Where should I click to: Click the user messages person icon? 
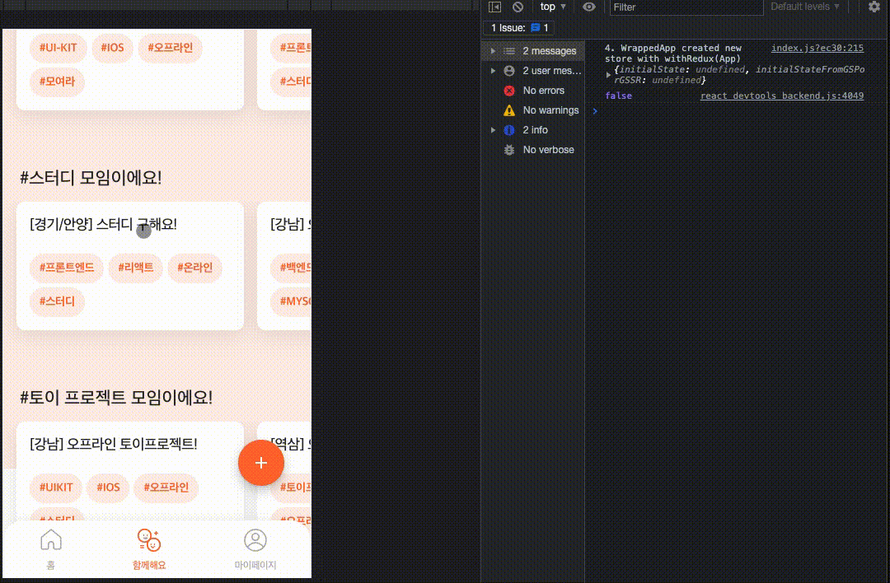tap(509, 71)
